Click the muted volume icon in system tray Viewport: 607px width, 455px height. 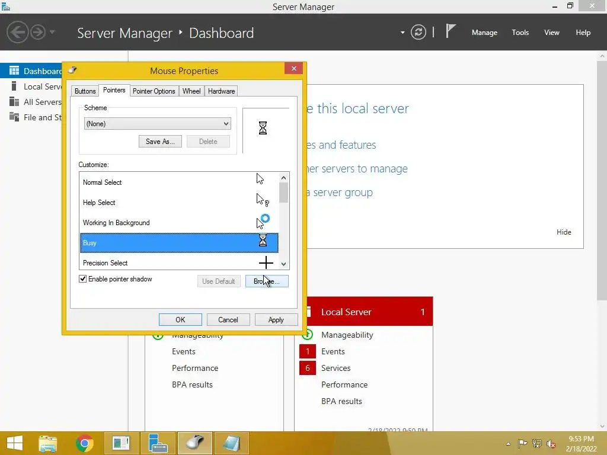pyautogui.click(x=551, y=444)
